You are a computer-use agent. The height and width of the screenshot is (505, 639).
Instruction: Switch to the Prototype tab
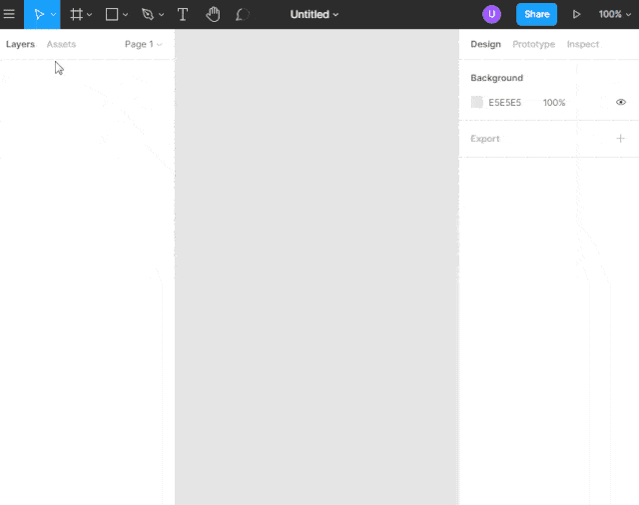(x=533, y=44)
